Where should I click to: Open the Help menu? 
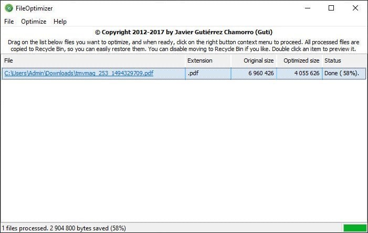tap(60, 22)
